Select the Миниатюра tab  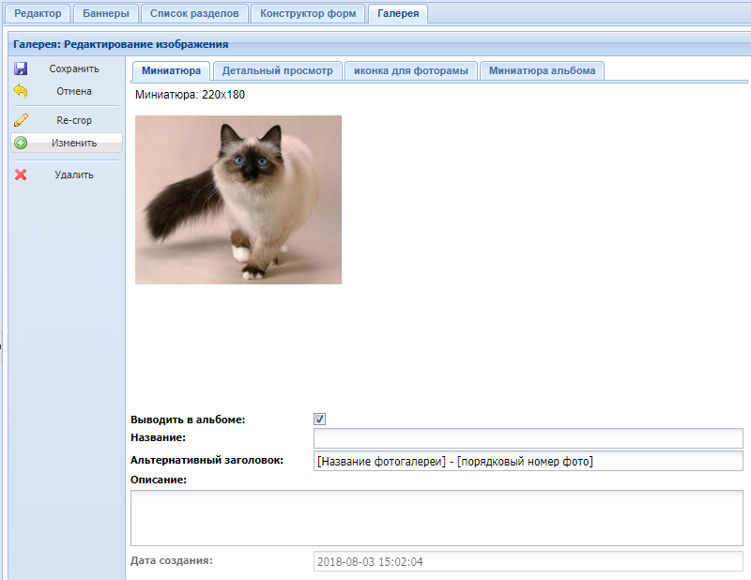171,71
